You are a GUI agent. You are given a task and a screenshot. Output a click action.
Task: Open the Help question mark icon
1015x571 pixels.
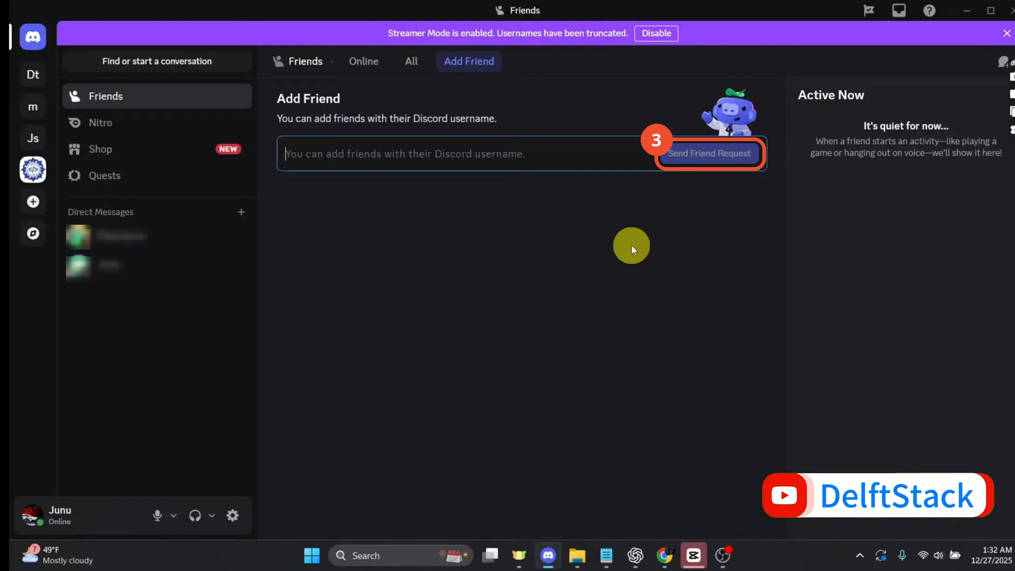(x=929, y=11)
